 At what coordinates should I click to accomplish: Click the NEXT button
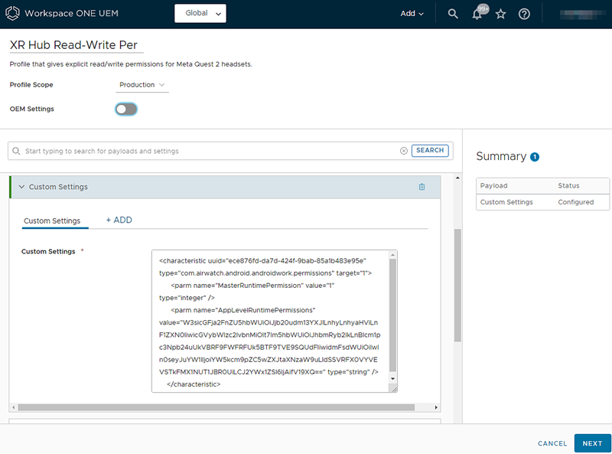pos(592,443)
